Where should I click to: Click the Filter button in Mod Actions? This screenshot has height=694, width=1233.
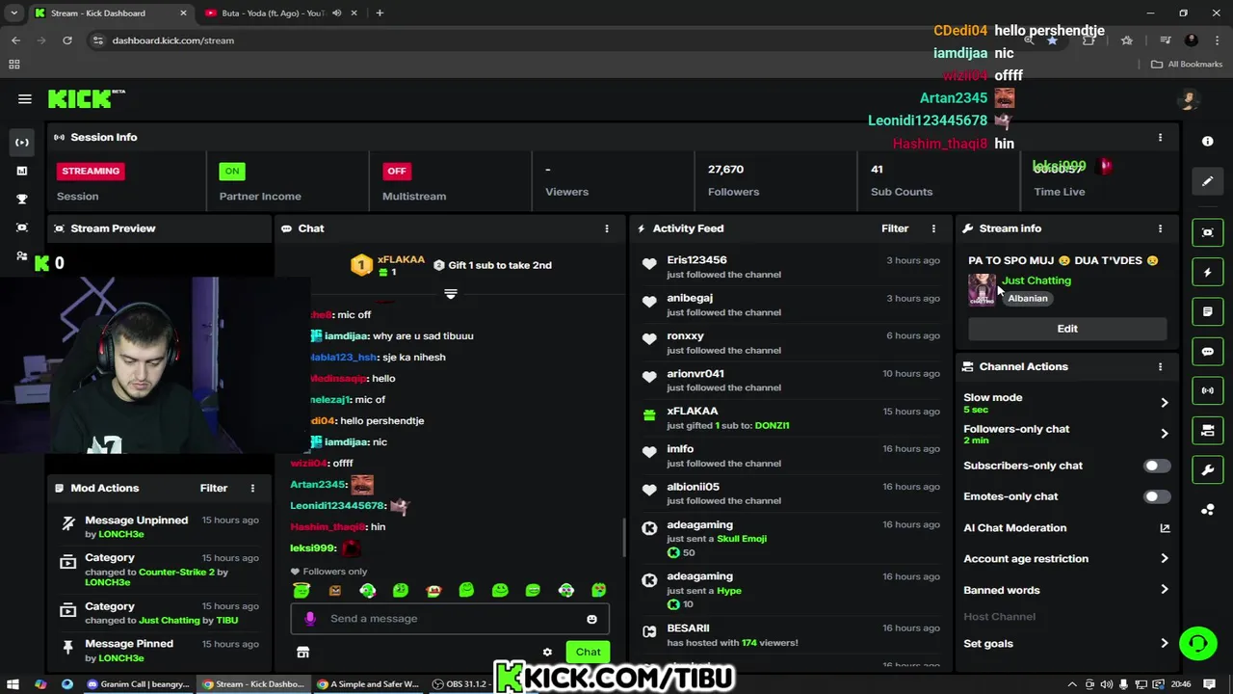(214, 488)
